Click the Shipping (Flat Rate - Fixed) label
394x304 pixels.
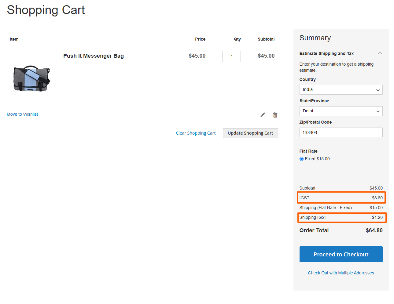pos(326,208)
